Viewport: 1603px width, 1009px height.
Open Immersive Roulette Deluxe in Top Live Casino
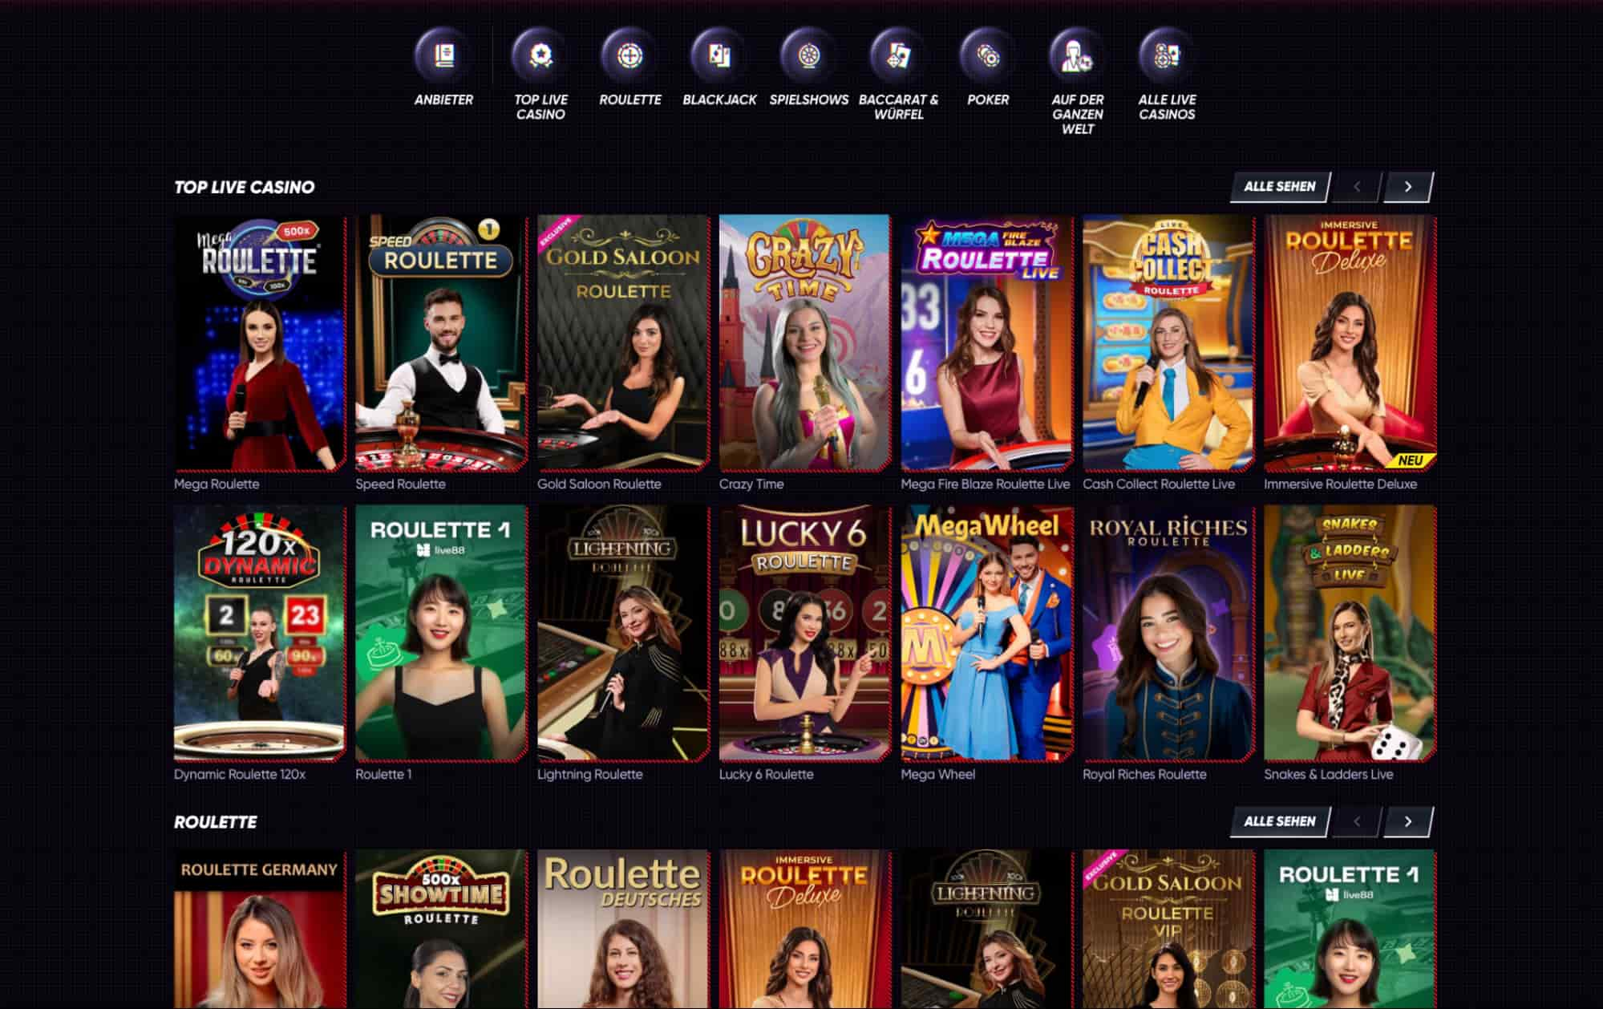[1350, 342]
